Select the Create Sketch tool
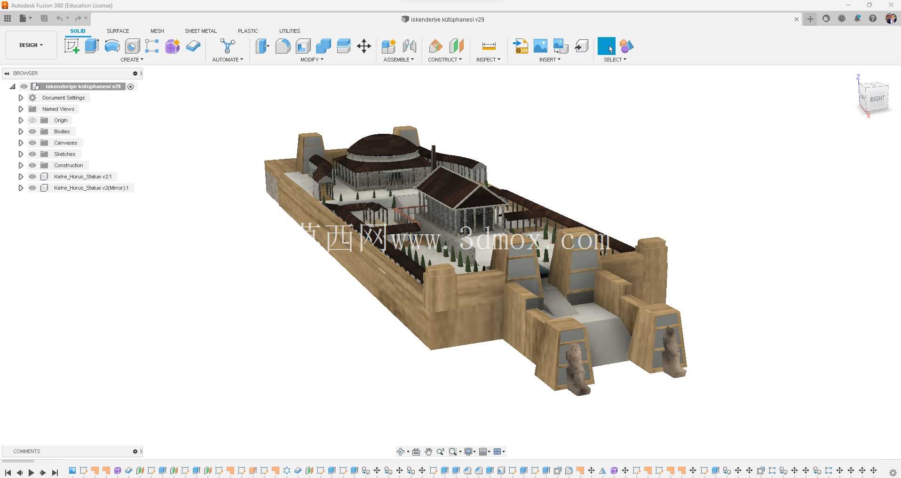901x478 pixels. [71, 46]
